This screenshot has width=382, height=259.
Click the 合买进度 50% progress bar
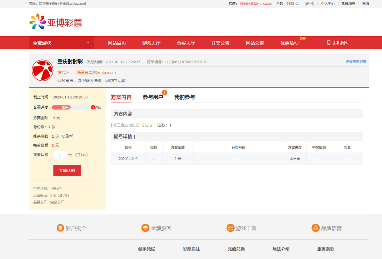coord(71,108)
